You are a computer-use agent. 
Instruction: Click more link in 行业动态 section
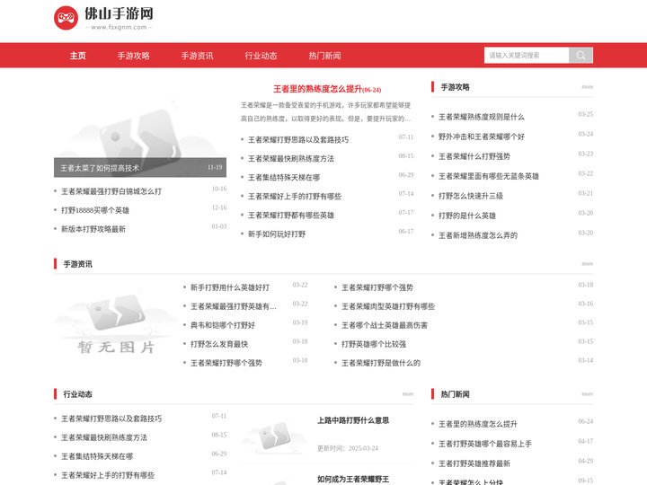[x=408, y=394]
